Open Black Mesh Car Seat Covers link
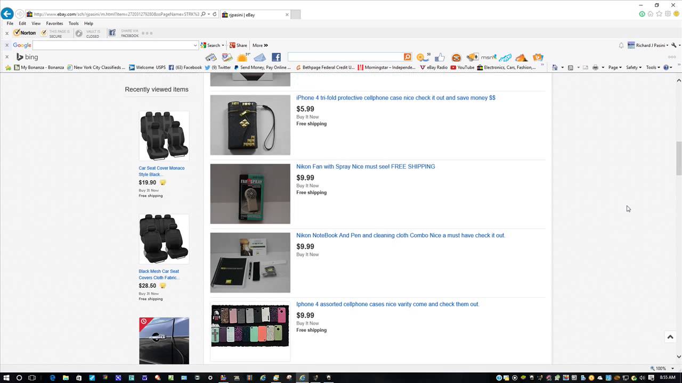Screen dimensions: 682x383 159,274
